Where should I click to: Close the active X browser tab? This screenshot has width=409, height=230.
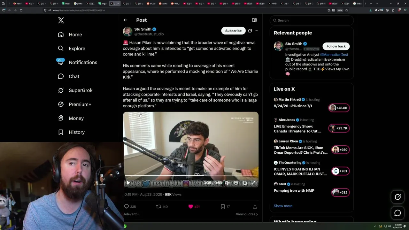point(118,4)
